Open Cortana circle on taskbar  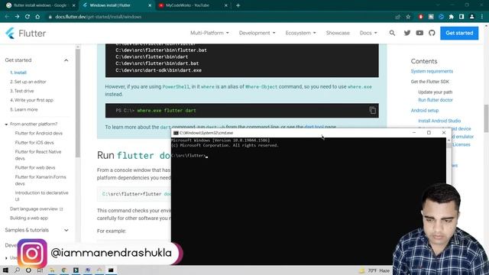28,270
